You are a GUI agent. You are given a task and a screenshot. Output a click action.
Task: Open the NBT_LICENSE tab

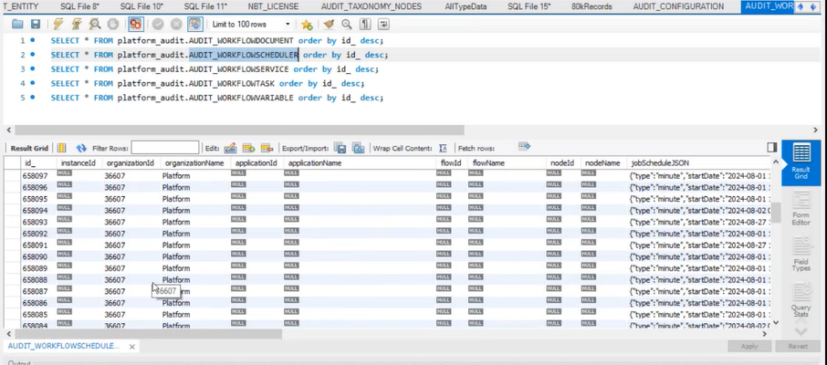click(x=273, y=6)
